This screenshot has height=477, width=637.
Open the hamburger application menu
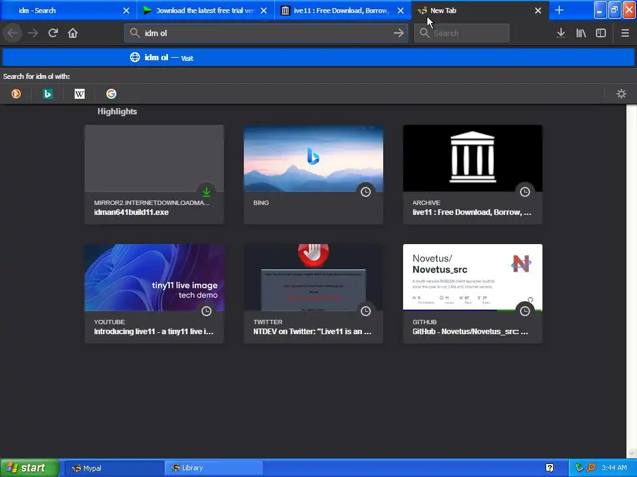click(625, 33)
